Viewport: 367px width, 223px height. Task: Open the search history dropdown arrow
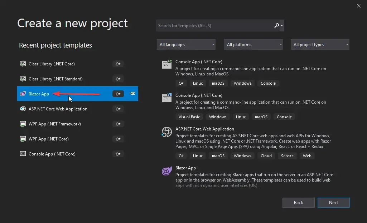[283, 25]
